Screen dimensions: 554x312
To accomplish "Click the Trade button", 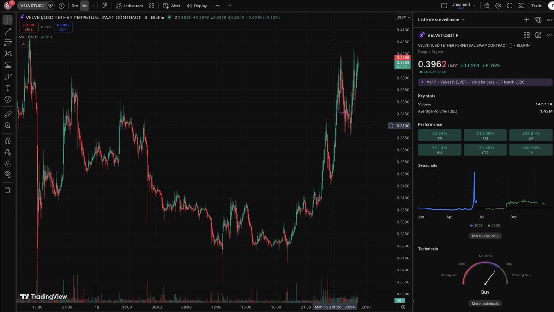I will tap(536, 6).
